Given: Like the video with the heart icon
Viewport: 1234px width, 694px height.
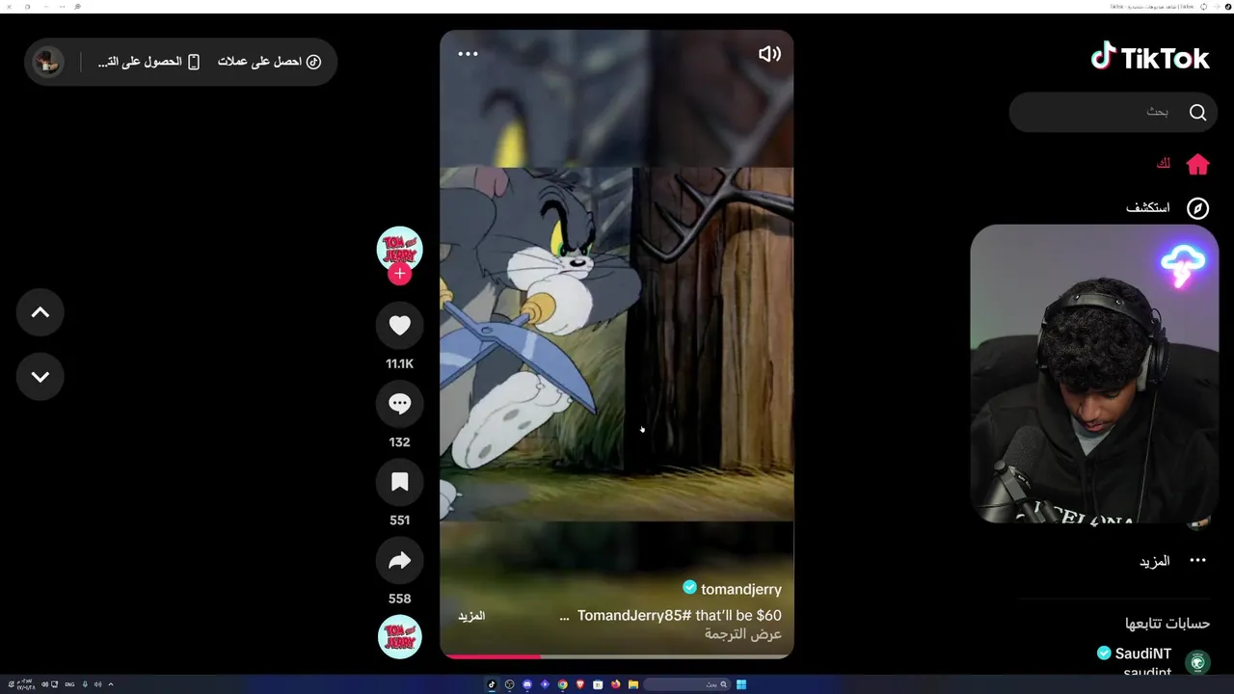Looking at the screenshot, I should coord(399,326).
